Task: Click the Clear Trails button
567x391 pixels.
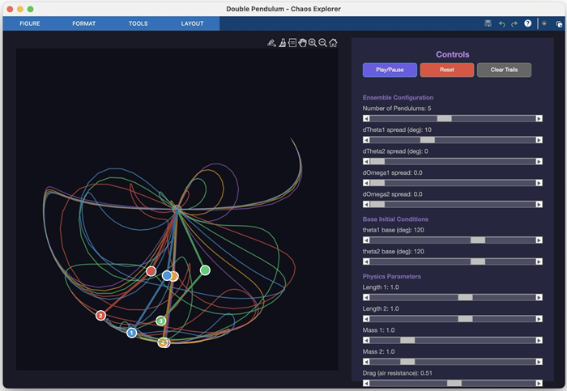Action: pos(504,70)
